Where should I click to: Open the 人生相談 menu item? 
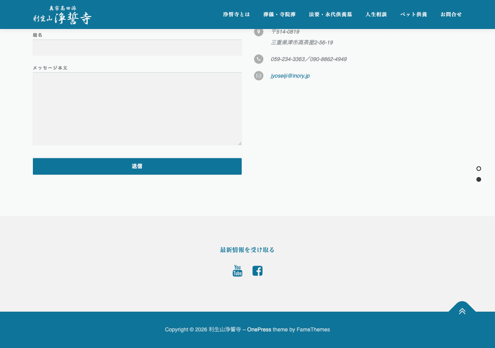click(376, 14)
